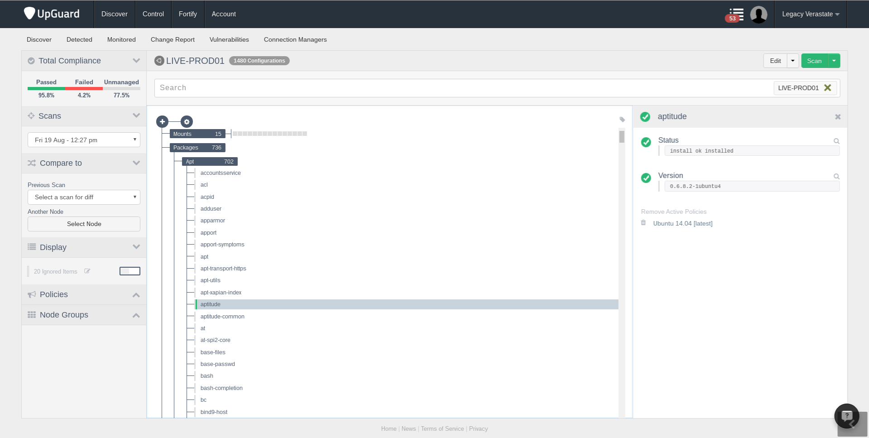Click the green Status check icon

[646, 142]
